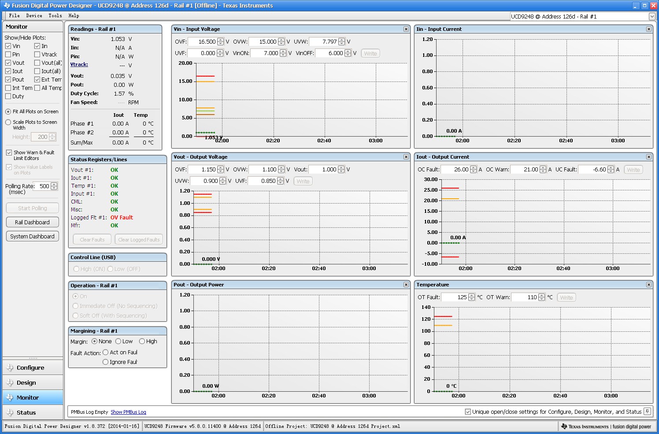Screen dimensions: 659x434
Task: Toggle Show Warn & Fault Limit Editors
Action: [x=9, y=152]
